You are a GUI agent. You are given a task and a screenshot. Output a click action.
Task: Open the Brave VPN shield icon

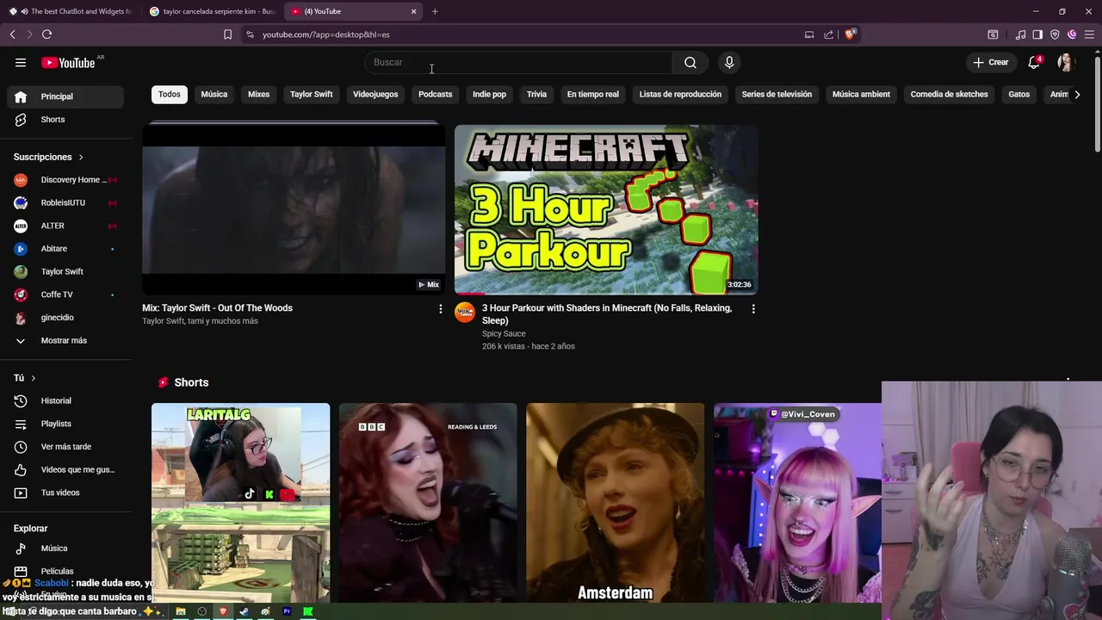click(x=1055, y=34)
